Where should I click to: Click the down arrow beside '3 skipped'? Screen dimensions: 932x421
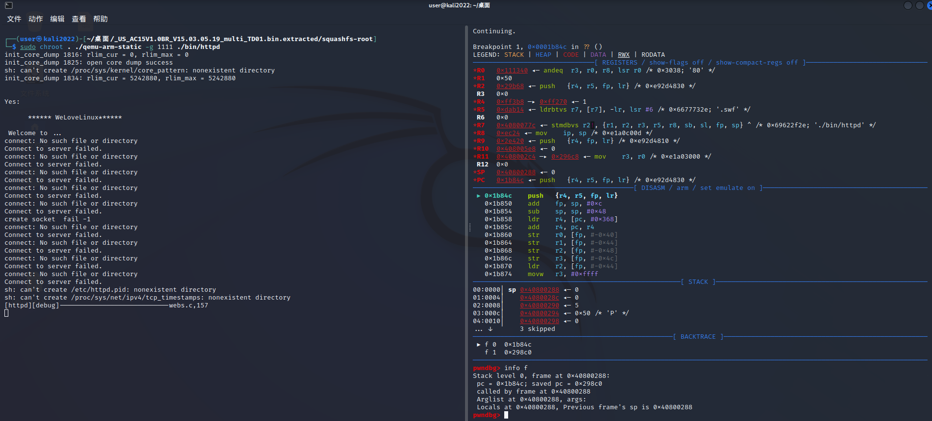click(490, 329)
